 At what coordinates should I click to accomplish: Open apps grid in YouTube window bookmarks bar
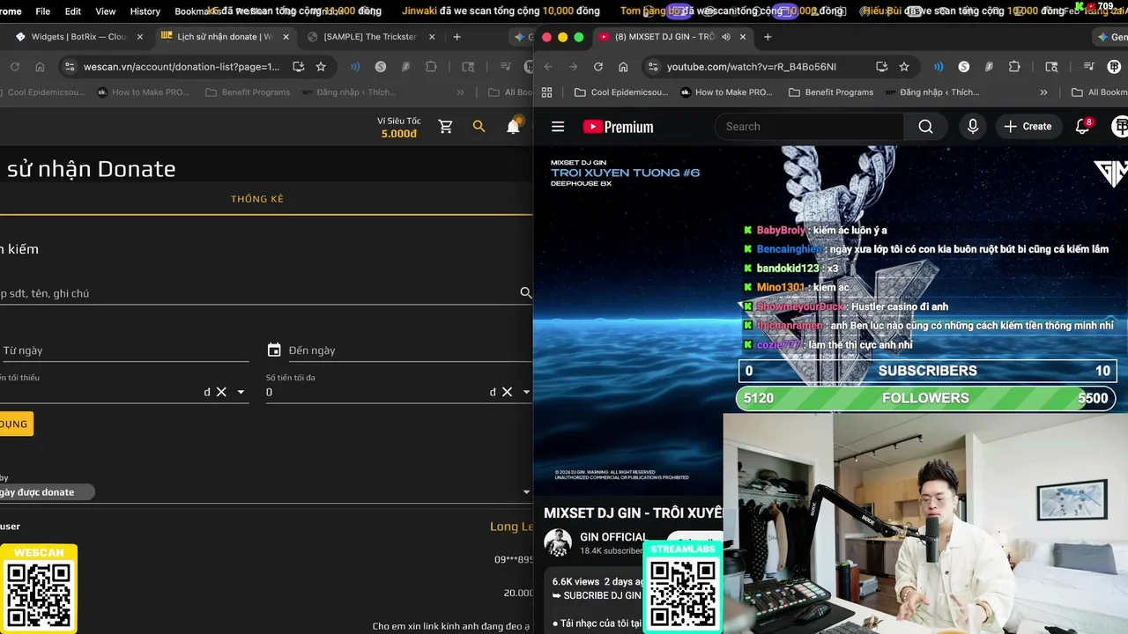click(546, 92)
